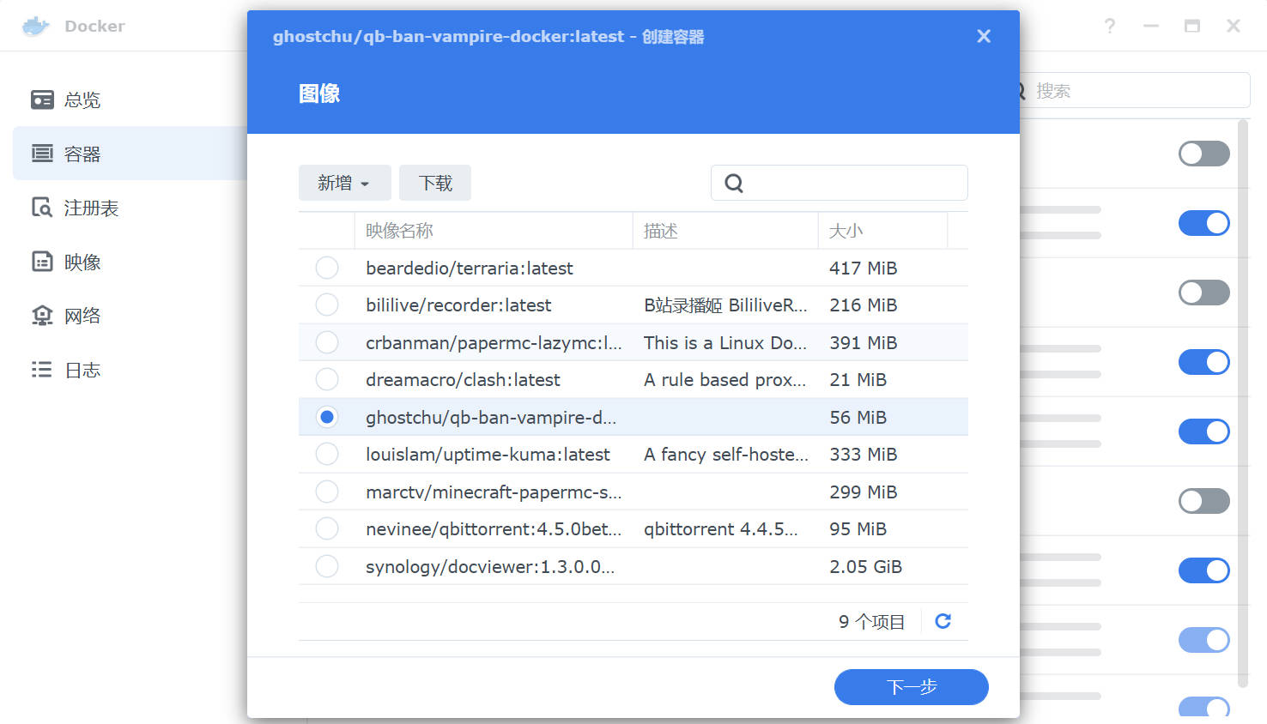
Task: Sort by the 描述 column header
Action: click(725, 231)
